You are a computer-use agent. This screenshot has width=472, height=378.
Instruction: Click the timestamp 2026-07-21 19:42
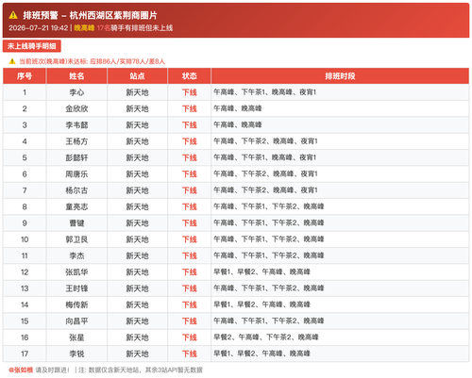[39, 28]
